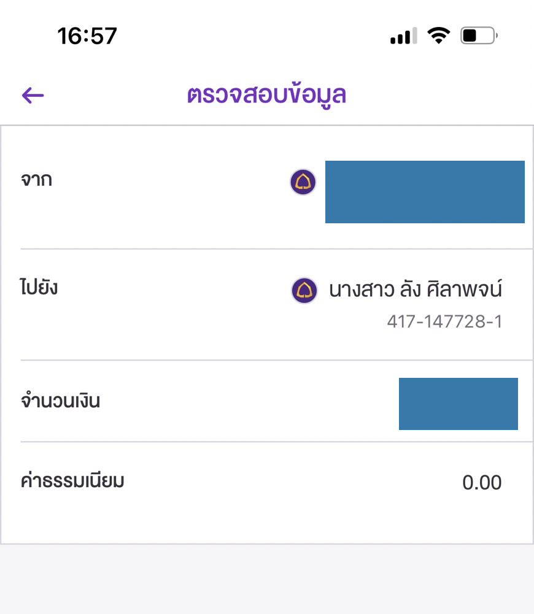Tap the cellular signal bars icon
Viewport: 534px width, 614px height.
(x=403, y=36)
